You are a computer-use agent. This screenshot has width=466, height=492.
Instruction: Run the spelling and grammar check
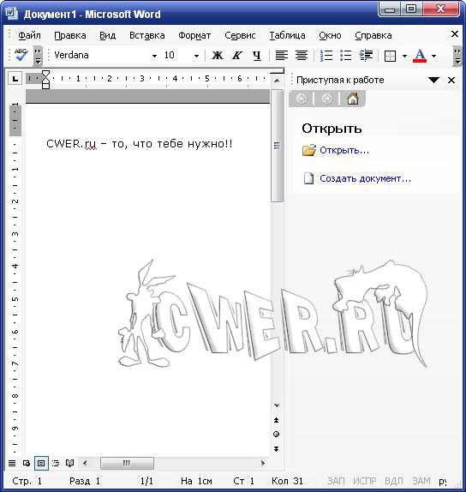coord(21,55)
